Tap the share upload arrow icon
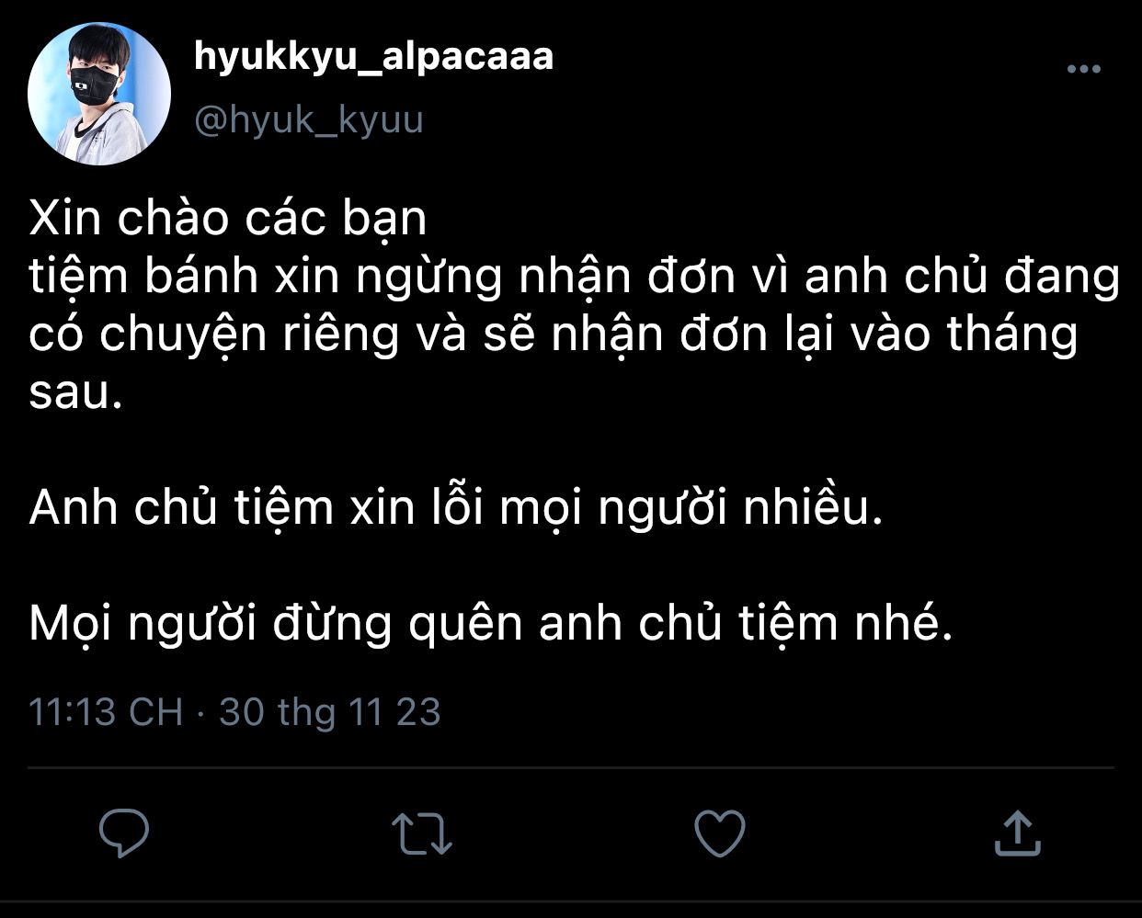The height and width of the screenshot is (918, 1142). 1018,832
